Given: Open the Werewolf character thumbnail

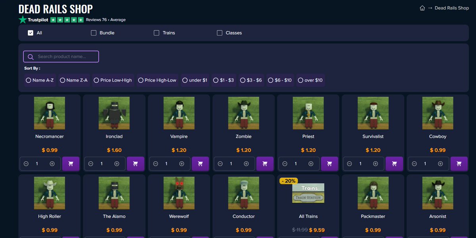Looking at the screenshot, I should [x=179, y=193].
